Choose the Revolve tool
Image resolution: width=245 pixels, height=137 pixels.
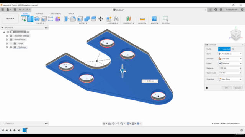(37, 19)
